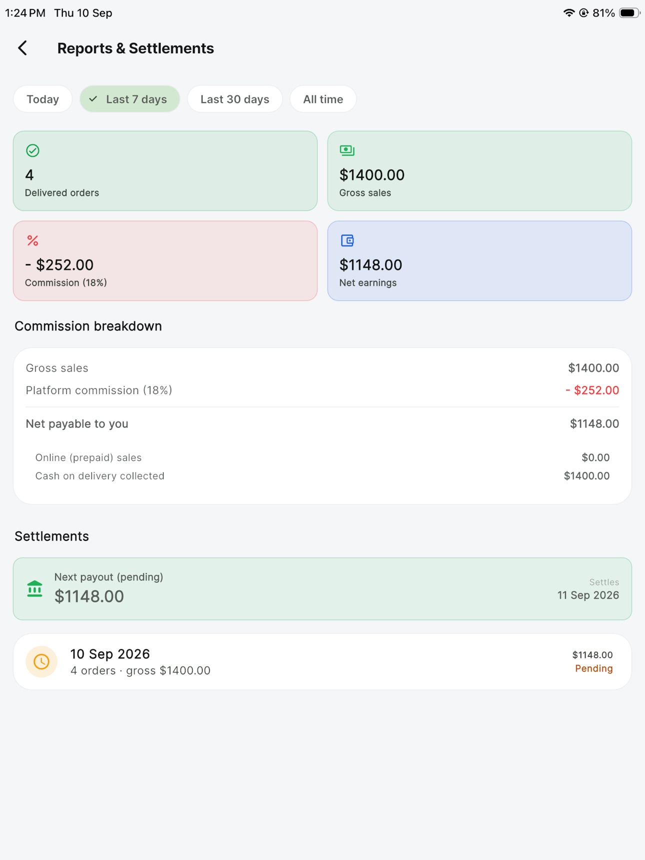Click the Thu 10 Sep date
Screen dimensions: 645x860
[x=83, y=13]
